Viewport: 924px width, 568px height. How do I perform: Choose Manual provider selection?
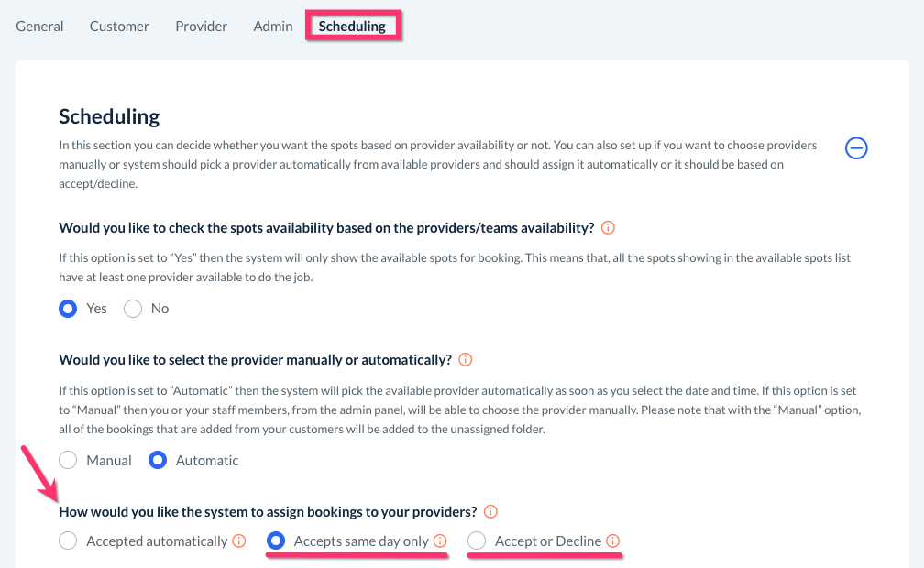(x=68, y=461)
